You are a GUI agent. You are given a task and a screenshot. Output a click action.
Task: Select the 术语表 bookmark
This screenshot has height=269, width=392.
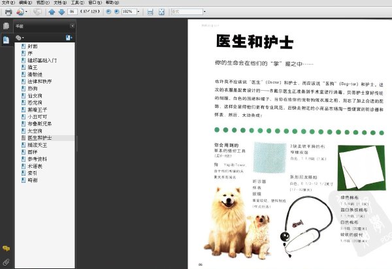point(35,166)
